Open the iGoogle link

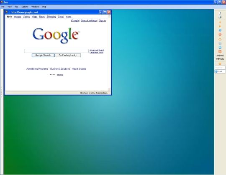point(75,20)
